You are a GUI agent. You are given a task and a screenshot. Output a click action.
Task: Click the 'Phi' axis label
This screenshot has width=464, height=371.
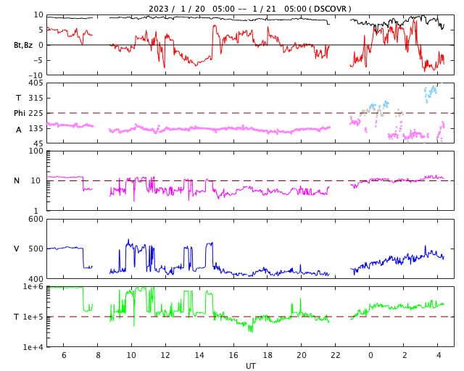(x=20, y=113)
